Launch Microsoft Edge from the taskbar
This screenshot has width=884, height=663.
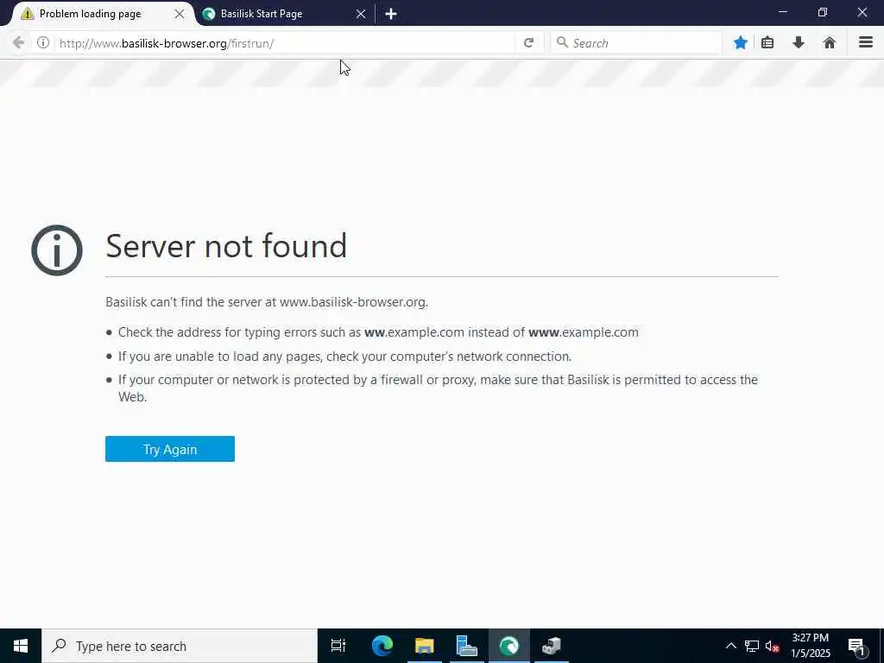(382, 646)
